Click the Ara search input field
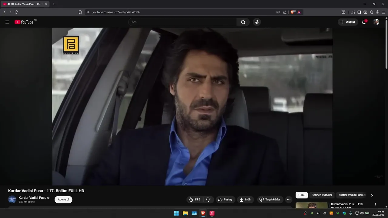 (182, 22)
